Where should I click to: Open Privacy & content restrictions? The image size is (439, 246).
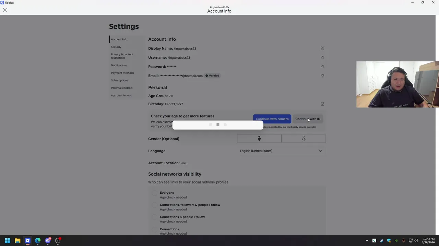(x=122, y=56)
